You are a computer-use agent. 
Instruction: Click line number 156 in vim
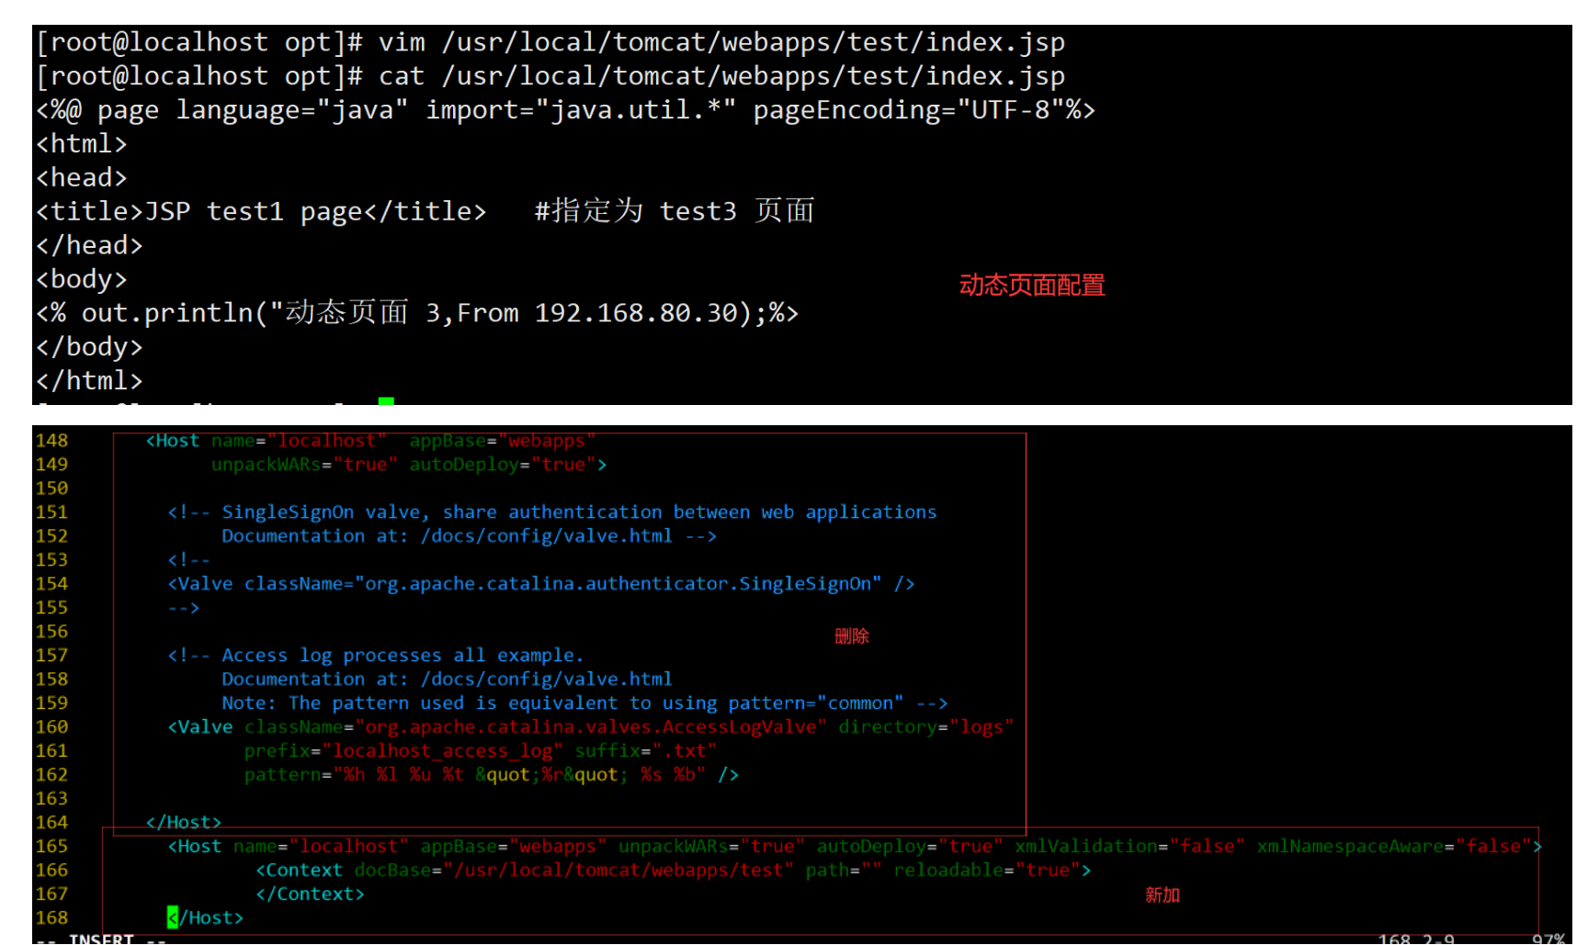51,632
